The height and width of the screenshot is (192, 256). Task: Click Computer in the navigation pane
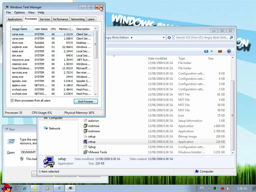click(x=56, y=118)
